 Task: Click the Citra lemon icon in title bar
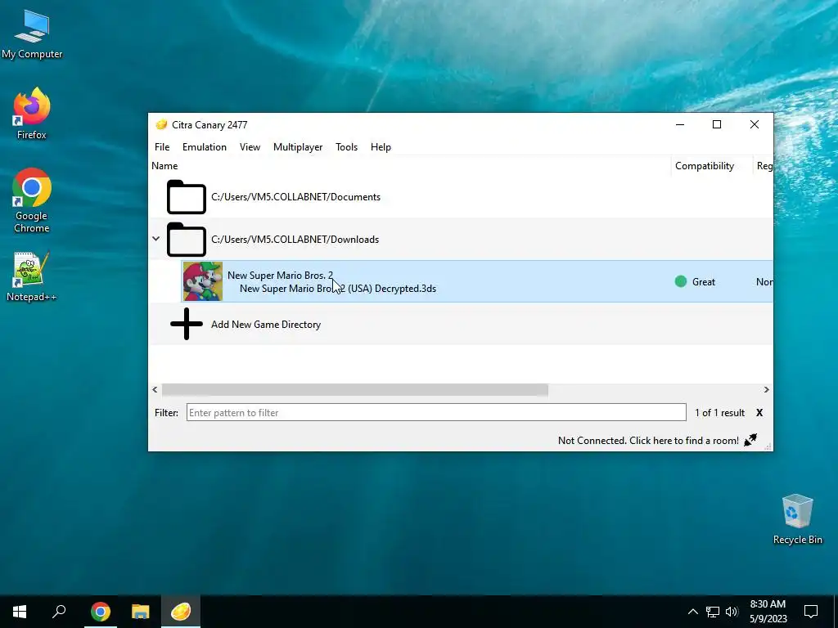[161, 125]
